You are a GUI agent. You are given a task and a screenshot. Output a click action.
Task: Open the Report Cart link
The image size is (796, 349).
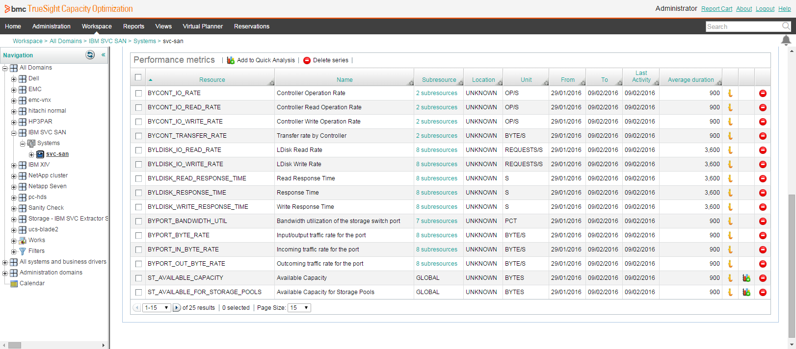pos(716,9)
